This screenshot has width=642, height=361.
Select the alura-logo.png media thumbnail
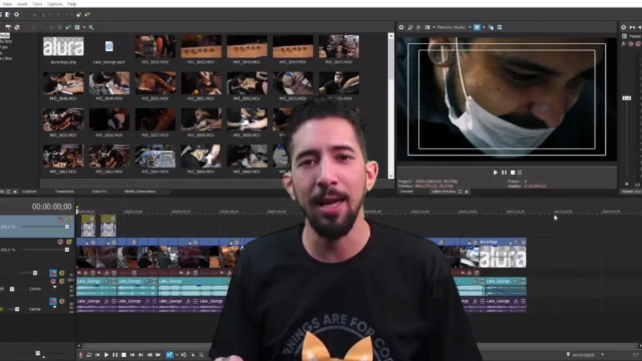click(64, 47)
